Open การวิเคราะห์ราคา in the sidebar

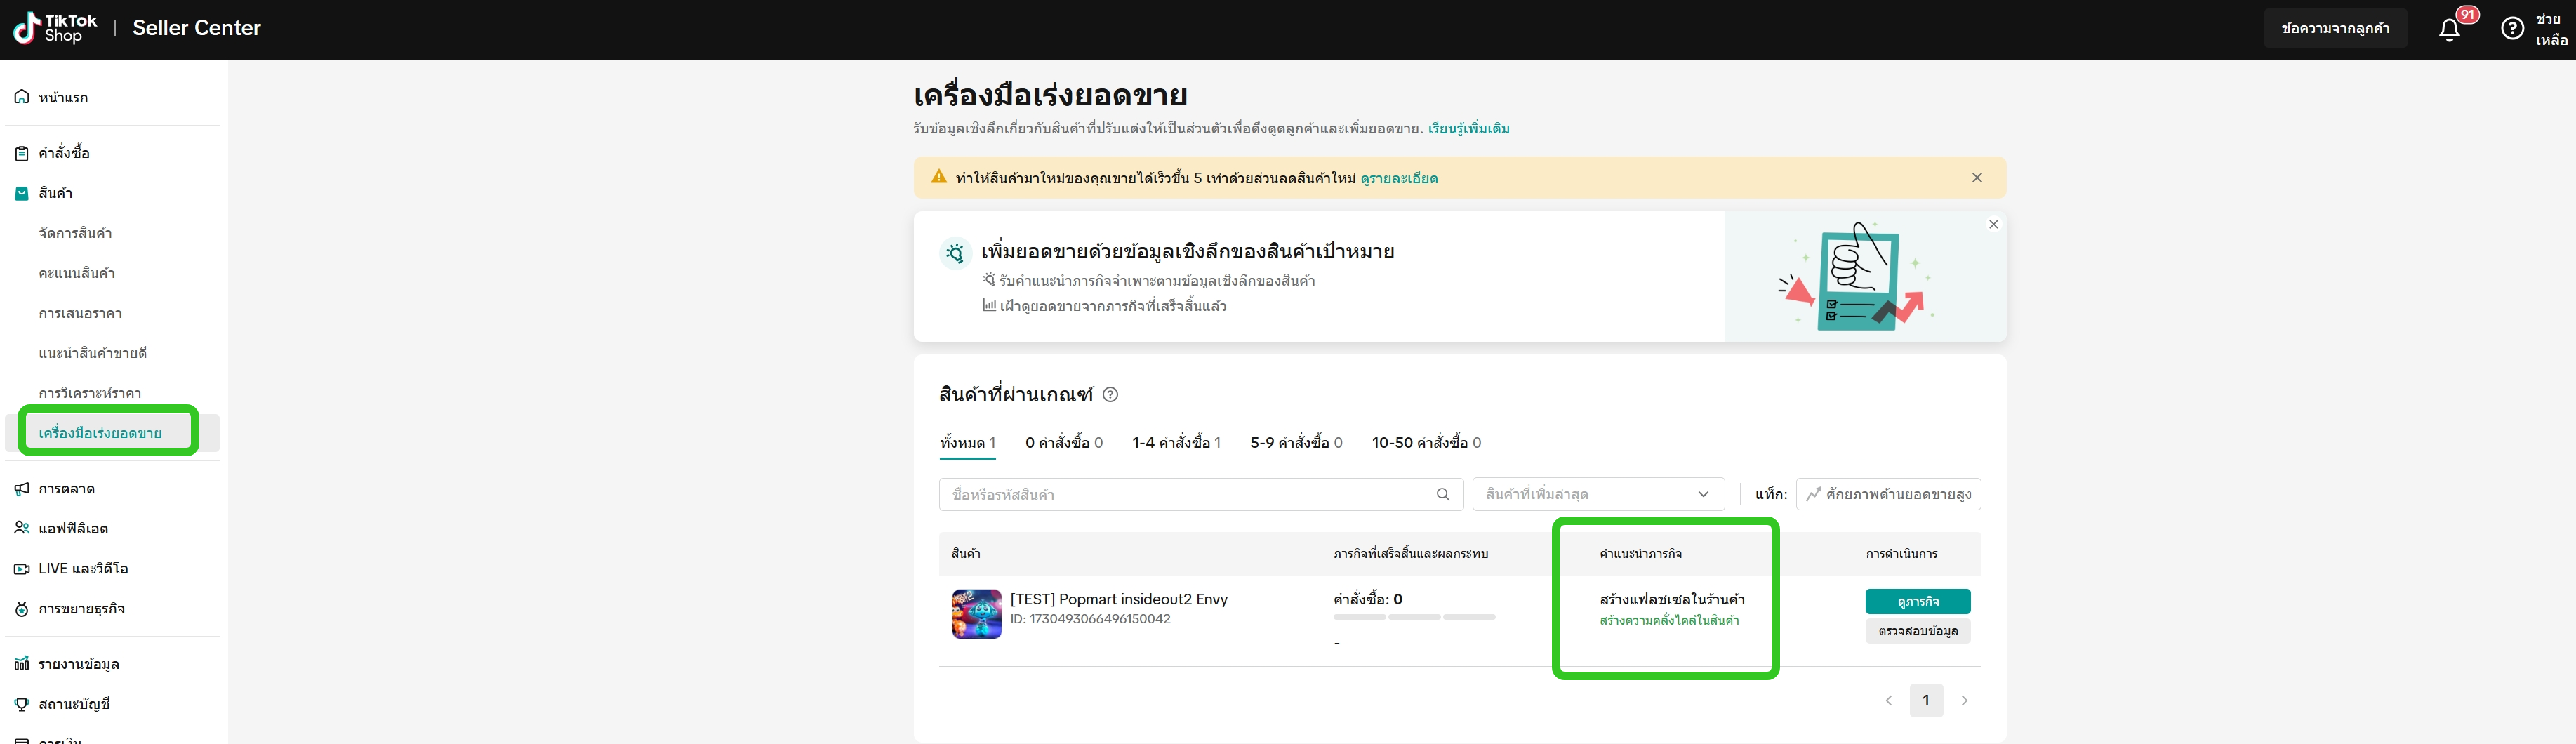[x=90, y=393]
